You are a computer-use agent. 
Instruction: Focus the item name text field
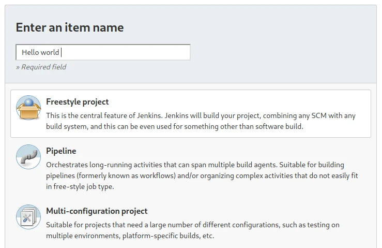103,52
